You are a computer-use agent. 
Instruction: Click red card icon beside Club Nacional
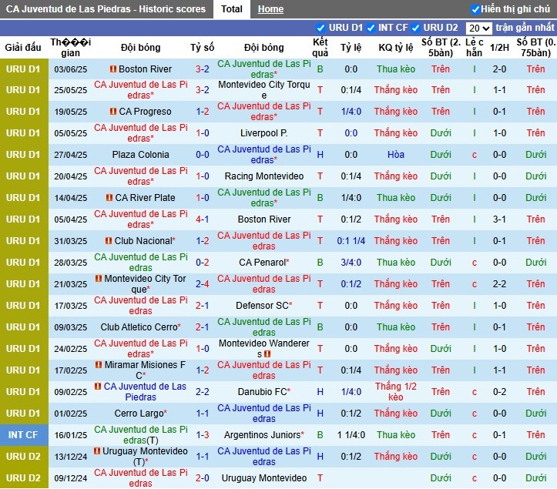(x=109, y=241)
